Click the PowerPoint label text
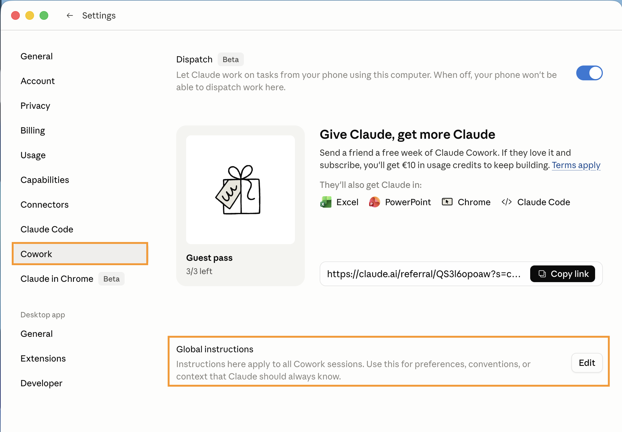 [x=408, y=202]
